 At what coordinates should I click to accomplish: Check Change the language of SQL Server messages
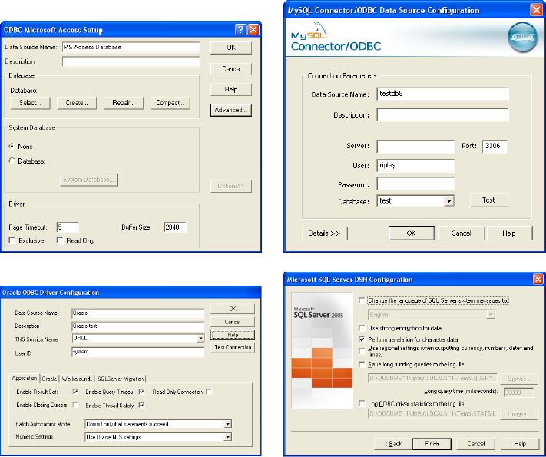tap(362, 300)
